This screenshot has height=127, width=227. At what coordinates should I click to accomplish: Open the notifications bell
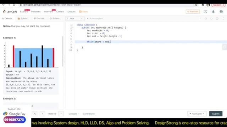point(213,12)
